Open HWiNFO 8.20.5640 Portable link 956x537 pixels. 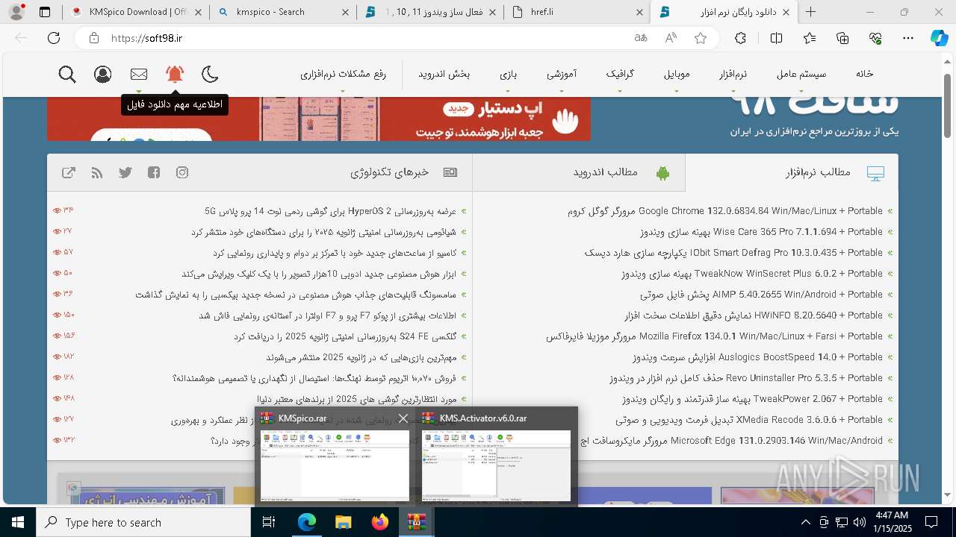[753, 315]
